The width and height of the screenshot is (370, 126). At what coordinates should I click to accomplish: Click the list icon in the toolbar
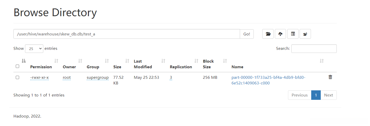pyautogui.click(x=293, y=34)
